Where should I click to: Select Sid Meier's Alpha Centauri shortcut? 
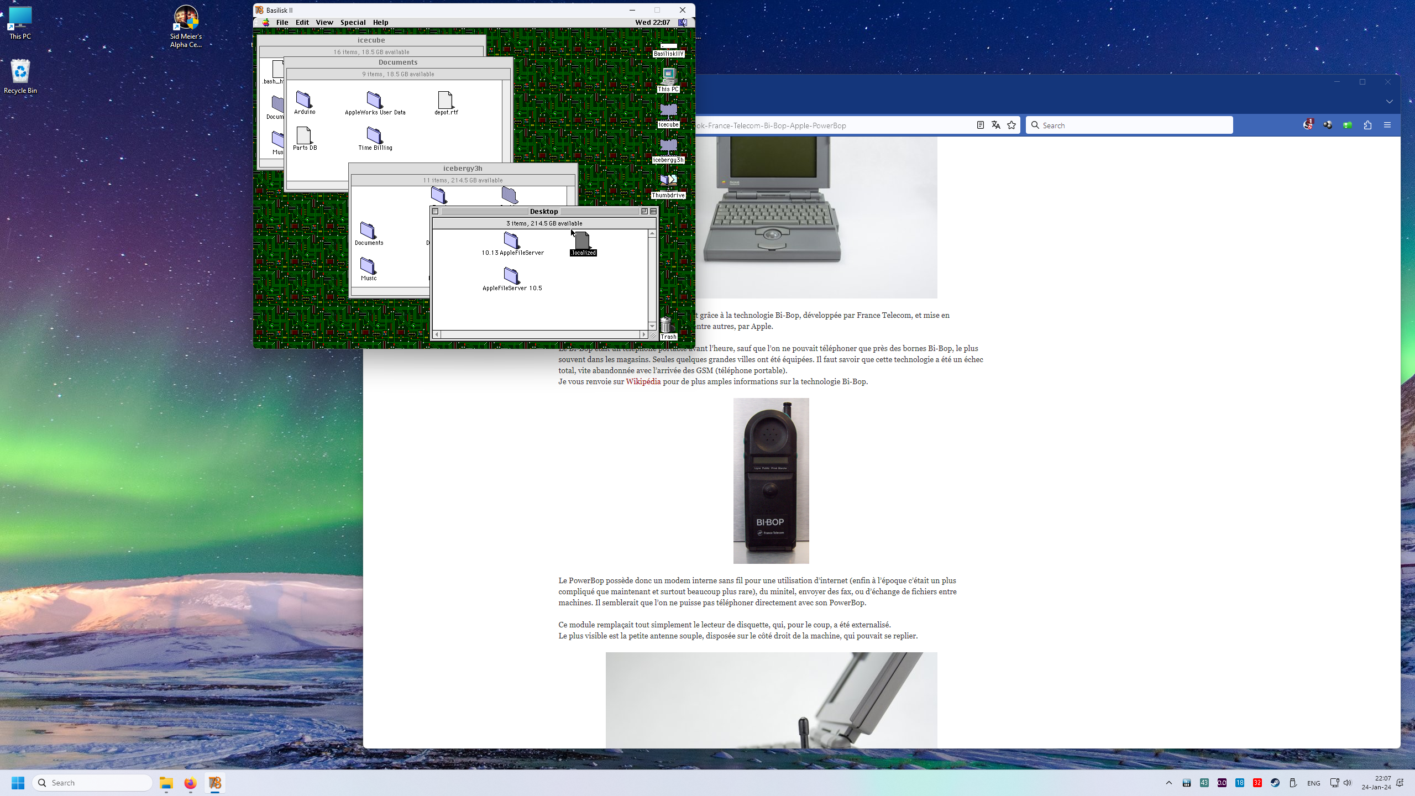click(x=186, y=27)
